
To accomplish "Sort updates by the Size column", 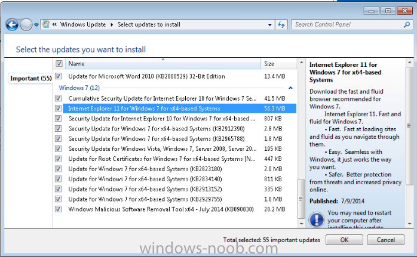I will click(x=278, y=64).
